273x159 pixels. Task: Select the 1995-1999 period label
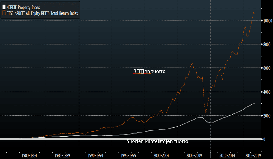pyautogui.click(x=129, y=155)
